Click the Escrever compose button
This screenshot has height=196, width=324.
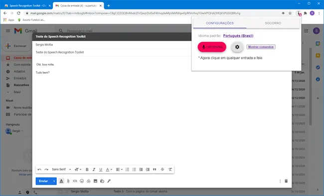pyautogui.click(x=17, y=46)
